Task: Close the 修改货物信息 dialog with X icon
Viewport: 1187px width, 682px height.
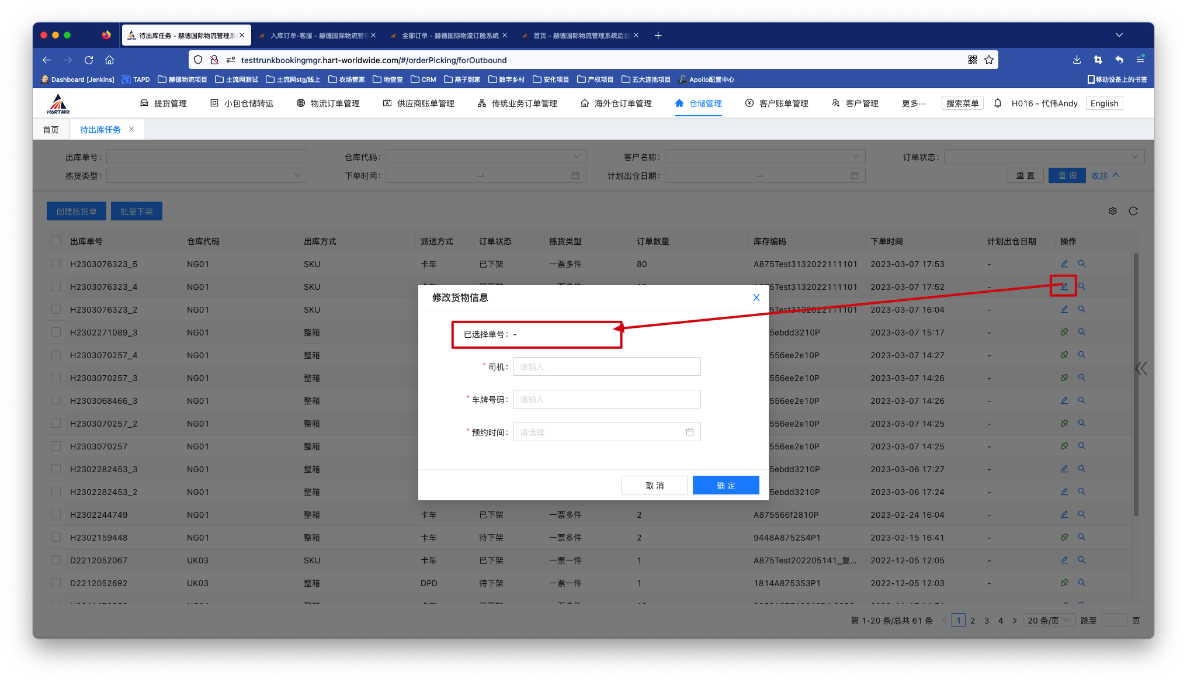Action: [x=756, y=297]
